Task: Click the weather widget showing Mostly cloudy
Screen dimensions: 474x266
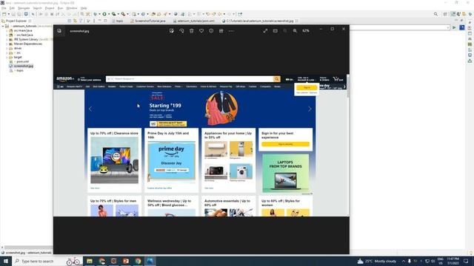Action: pyautogui.click(x=377, y=261)
